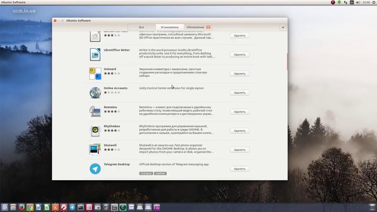The height and width of the screenshot is (212, 377).
Task: Open the session gear menu
Action: [374, 2]
